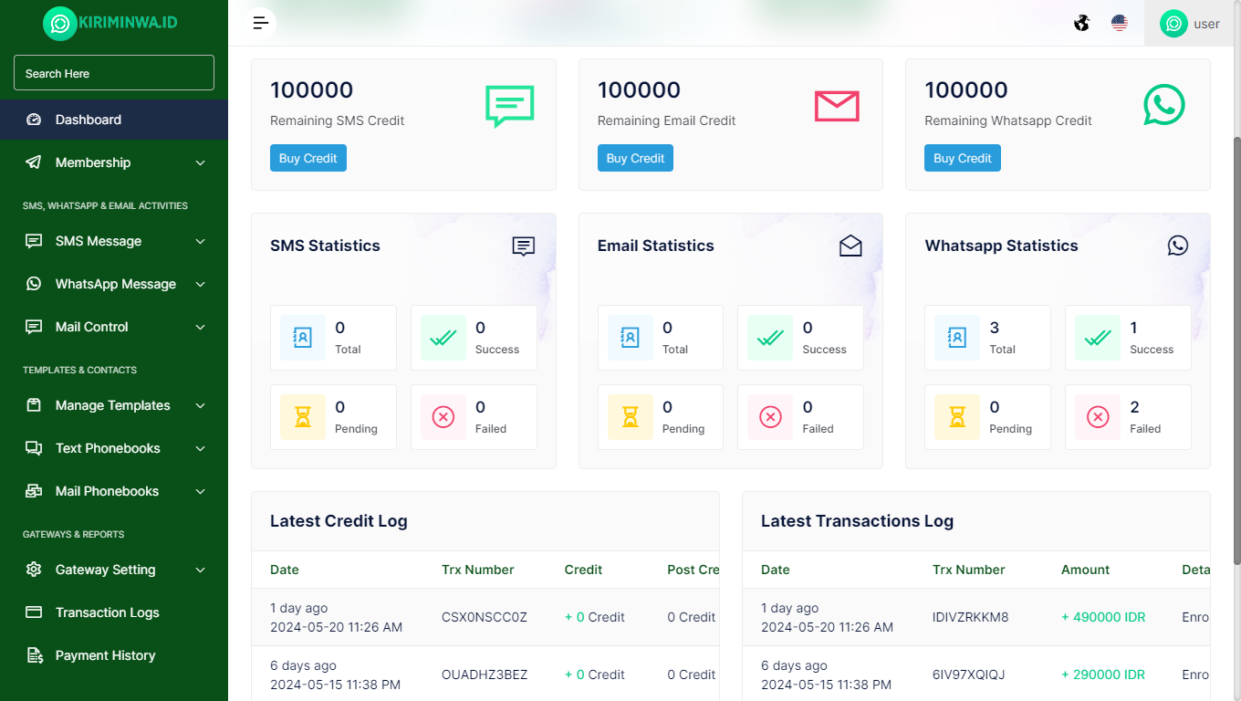This screenshot has width=1241, height=701.
Task: Select trx number 6IV97XQIQJ
Action: (969, 675)
